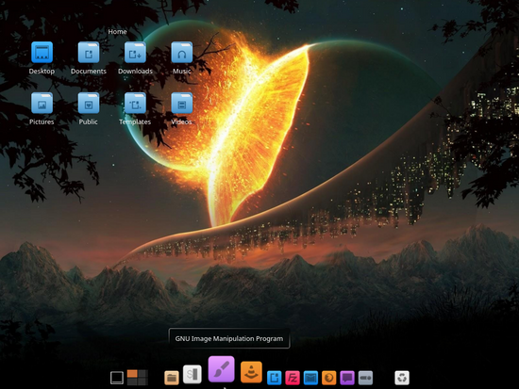Open the Trash recycle icon in dock
519x389 pixels.
[402, 378]
